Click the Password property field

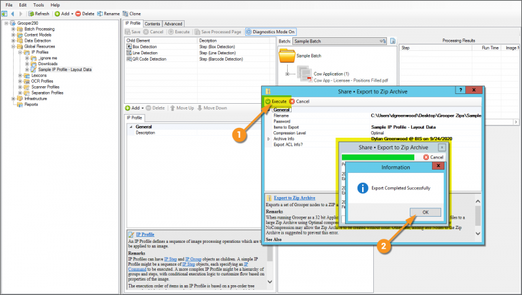(x=426, y=121)
